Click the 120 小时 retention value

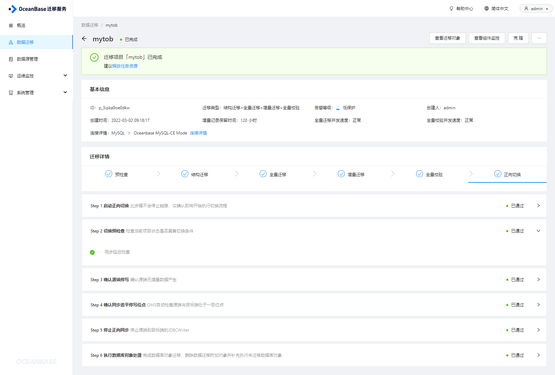point(249,120)
